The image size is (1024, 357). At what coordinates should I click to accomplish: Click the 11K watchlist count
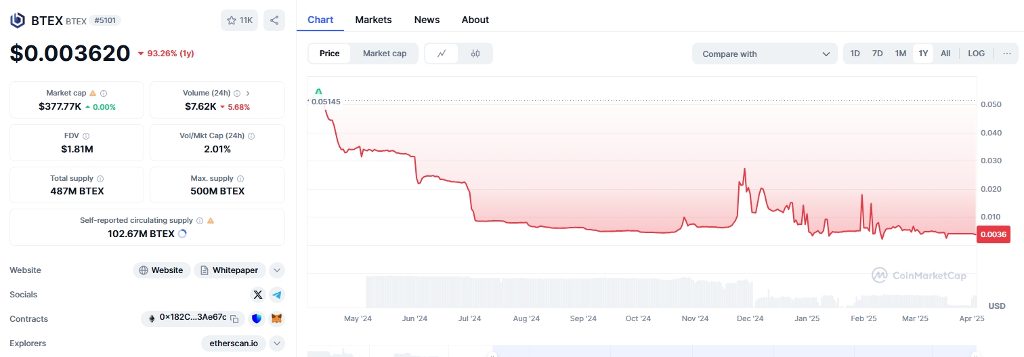point(246,20)
